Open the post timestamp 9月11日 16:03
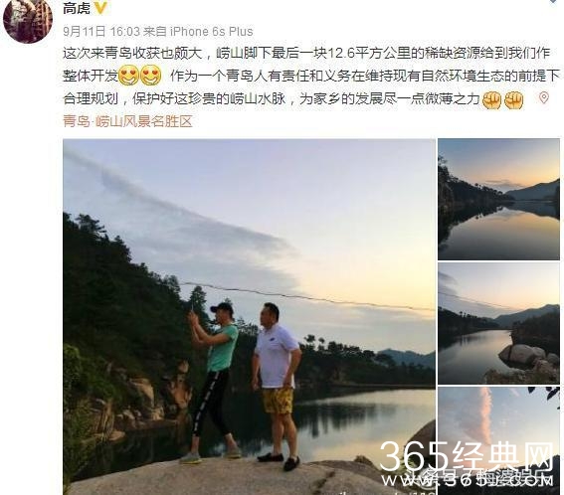The image size is (564, 495). click(101, 32)
